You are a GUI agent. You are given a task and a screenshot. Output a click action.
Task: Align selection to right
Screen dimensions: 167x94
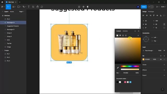150,16
